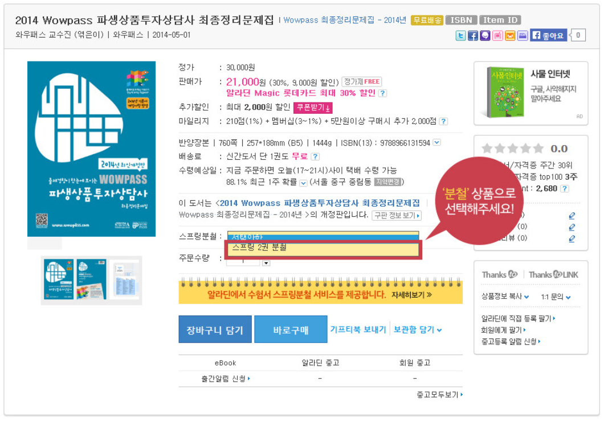Screen dimensions: 604x421
Task: Switch to the Thanks to tab
Action: (499, 275)
